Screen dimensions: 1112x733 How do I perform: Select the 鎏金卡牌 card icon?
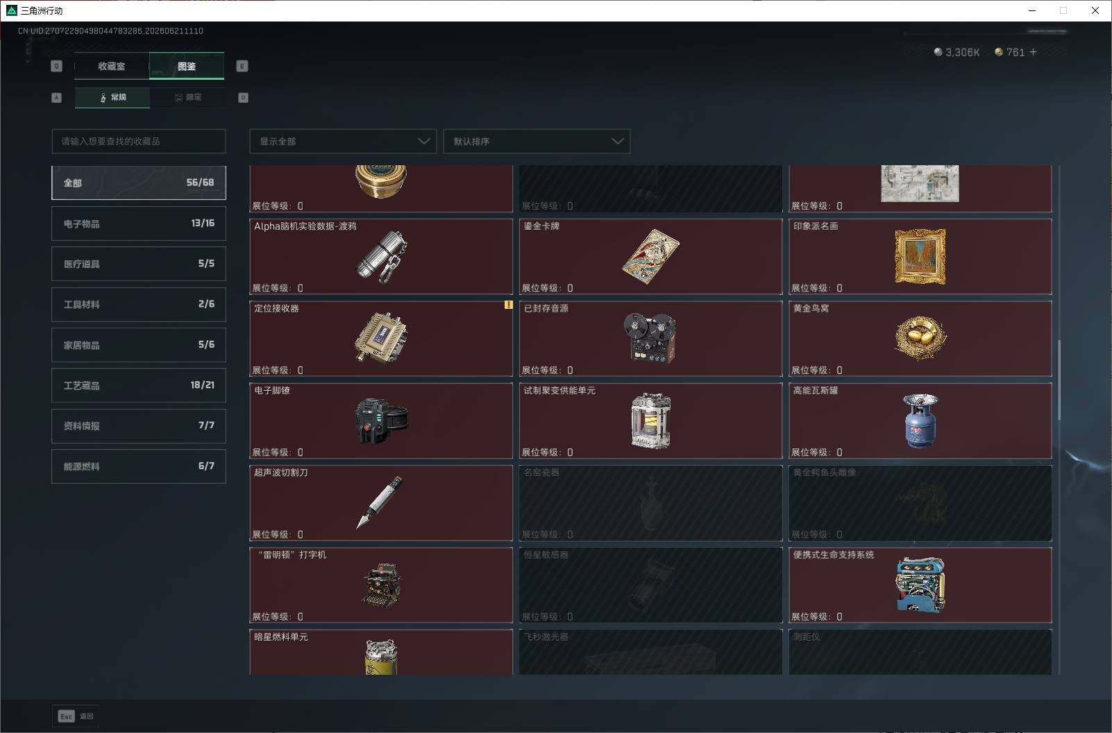tap(650, 257)
